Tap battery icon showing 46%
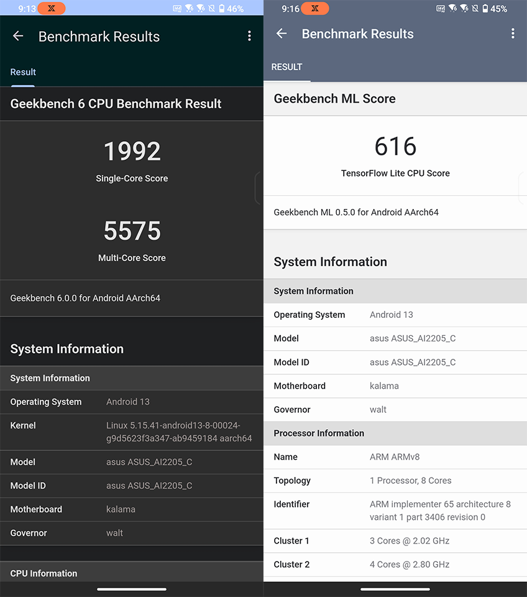The image size is (527, 597). 221,8
